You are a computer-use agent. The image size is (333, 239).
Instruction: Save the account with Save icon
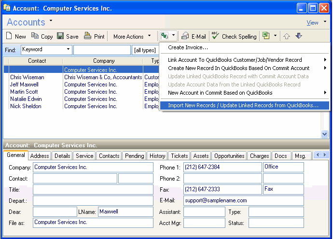tap(60, 36)
